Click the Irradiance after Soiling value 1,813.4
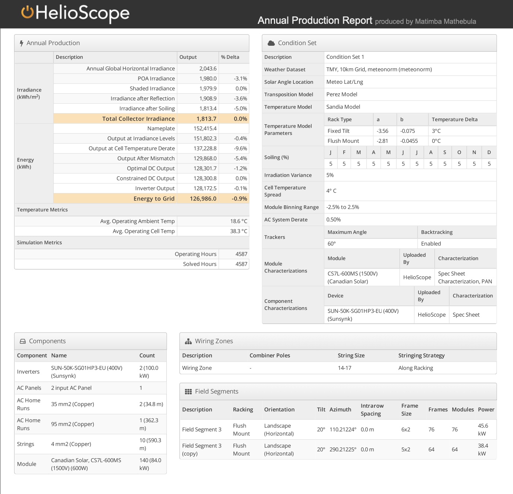Screen dimensions: 513x494 (208, 109)
